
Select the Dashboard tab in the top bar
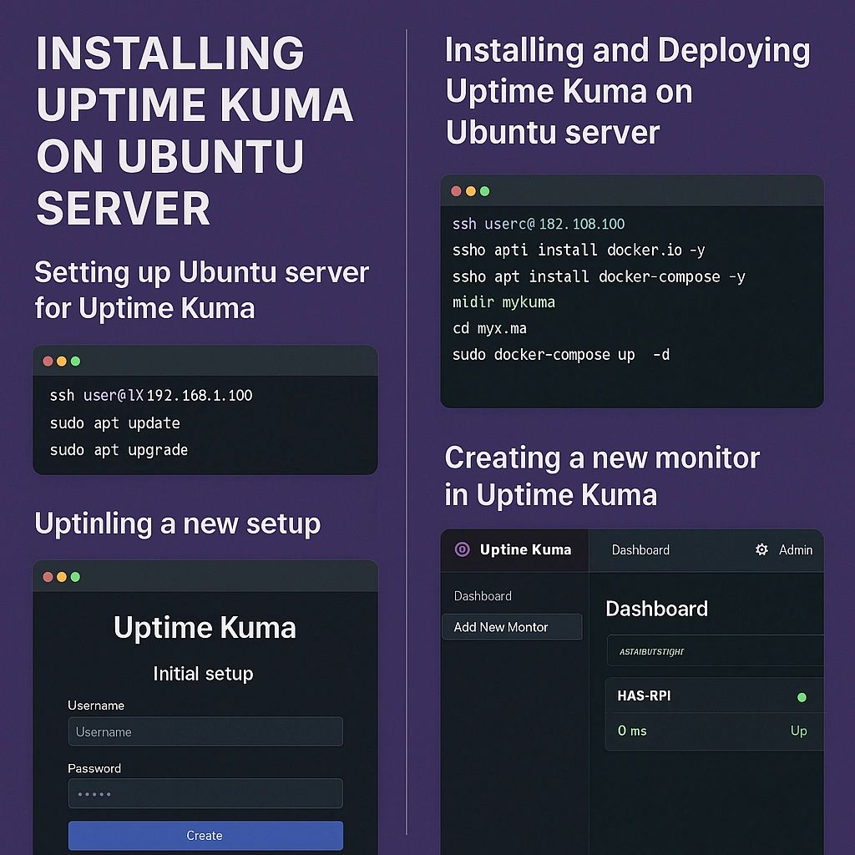point(641,549)
